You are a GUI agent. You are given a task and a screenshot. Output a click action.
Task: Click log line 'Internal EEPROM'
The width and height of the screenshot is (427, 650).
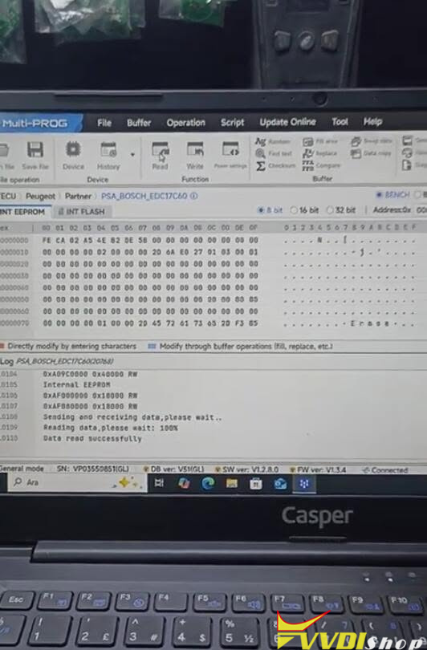click(77, 384)
